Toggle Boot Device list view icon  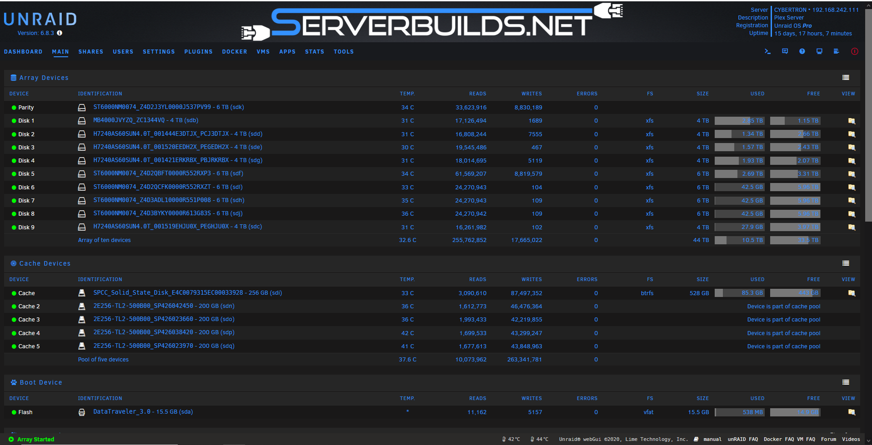tap(846, 382)
